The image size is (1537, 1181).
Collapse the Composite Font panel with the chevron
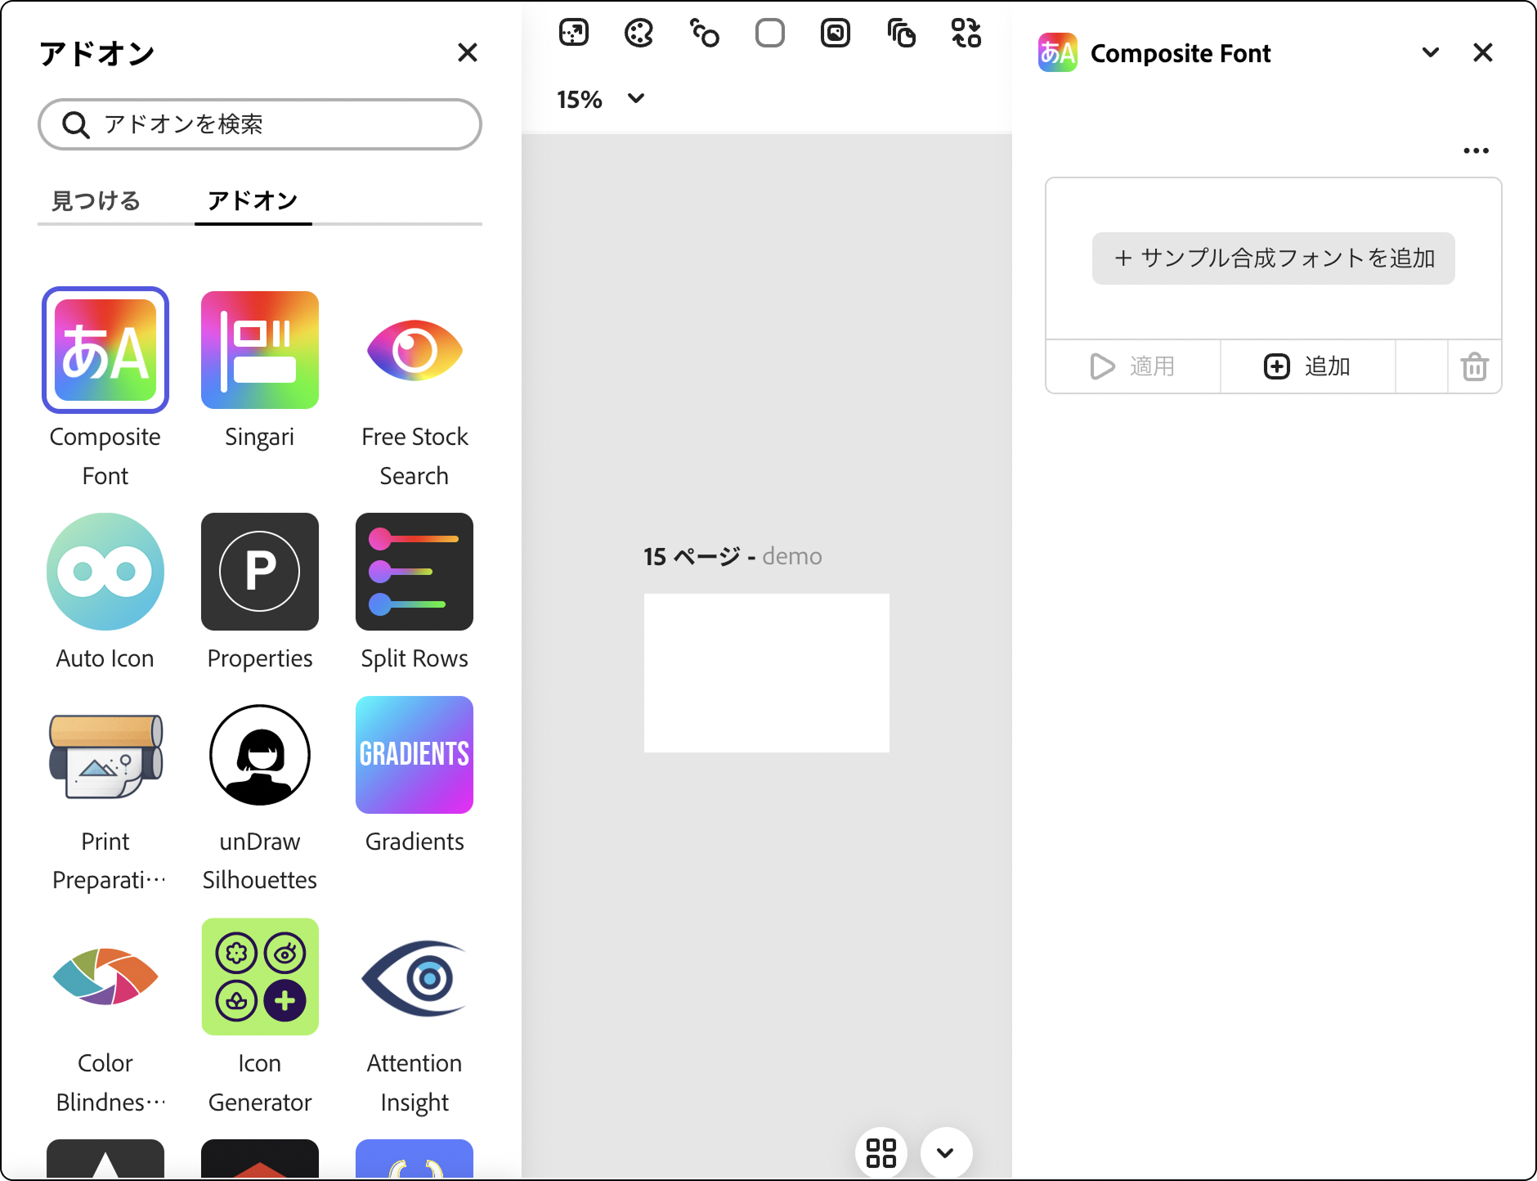(1431, 52)
